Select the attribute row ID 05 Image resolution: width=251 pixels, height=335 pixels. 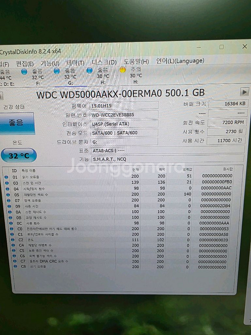(x=119, y=194)
